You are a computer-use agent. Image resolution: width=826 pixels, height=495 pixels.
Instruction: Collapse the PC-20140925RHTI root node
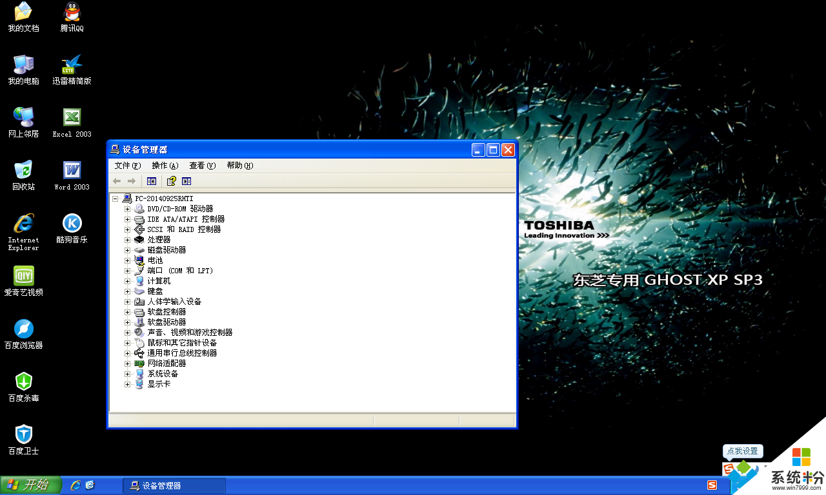(x=115, y=199)
